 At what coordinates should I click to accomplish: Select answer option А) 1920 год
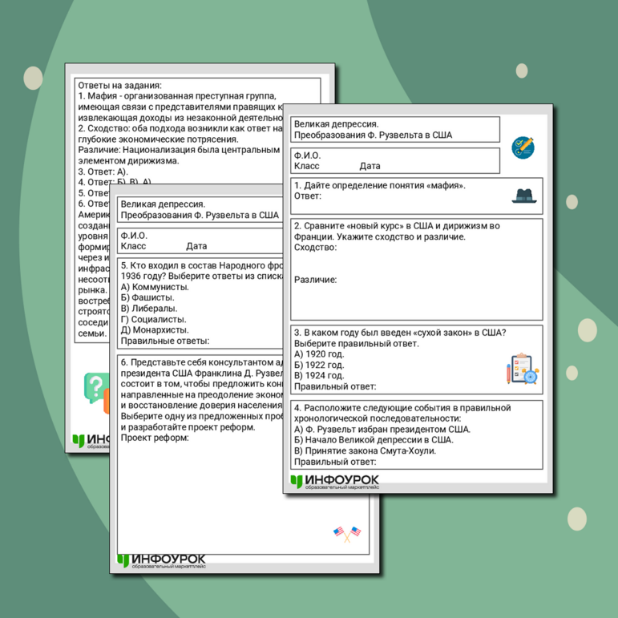319,353
